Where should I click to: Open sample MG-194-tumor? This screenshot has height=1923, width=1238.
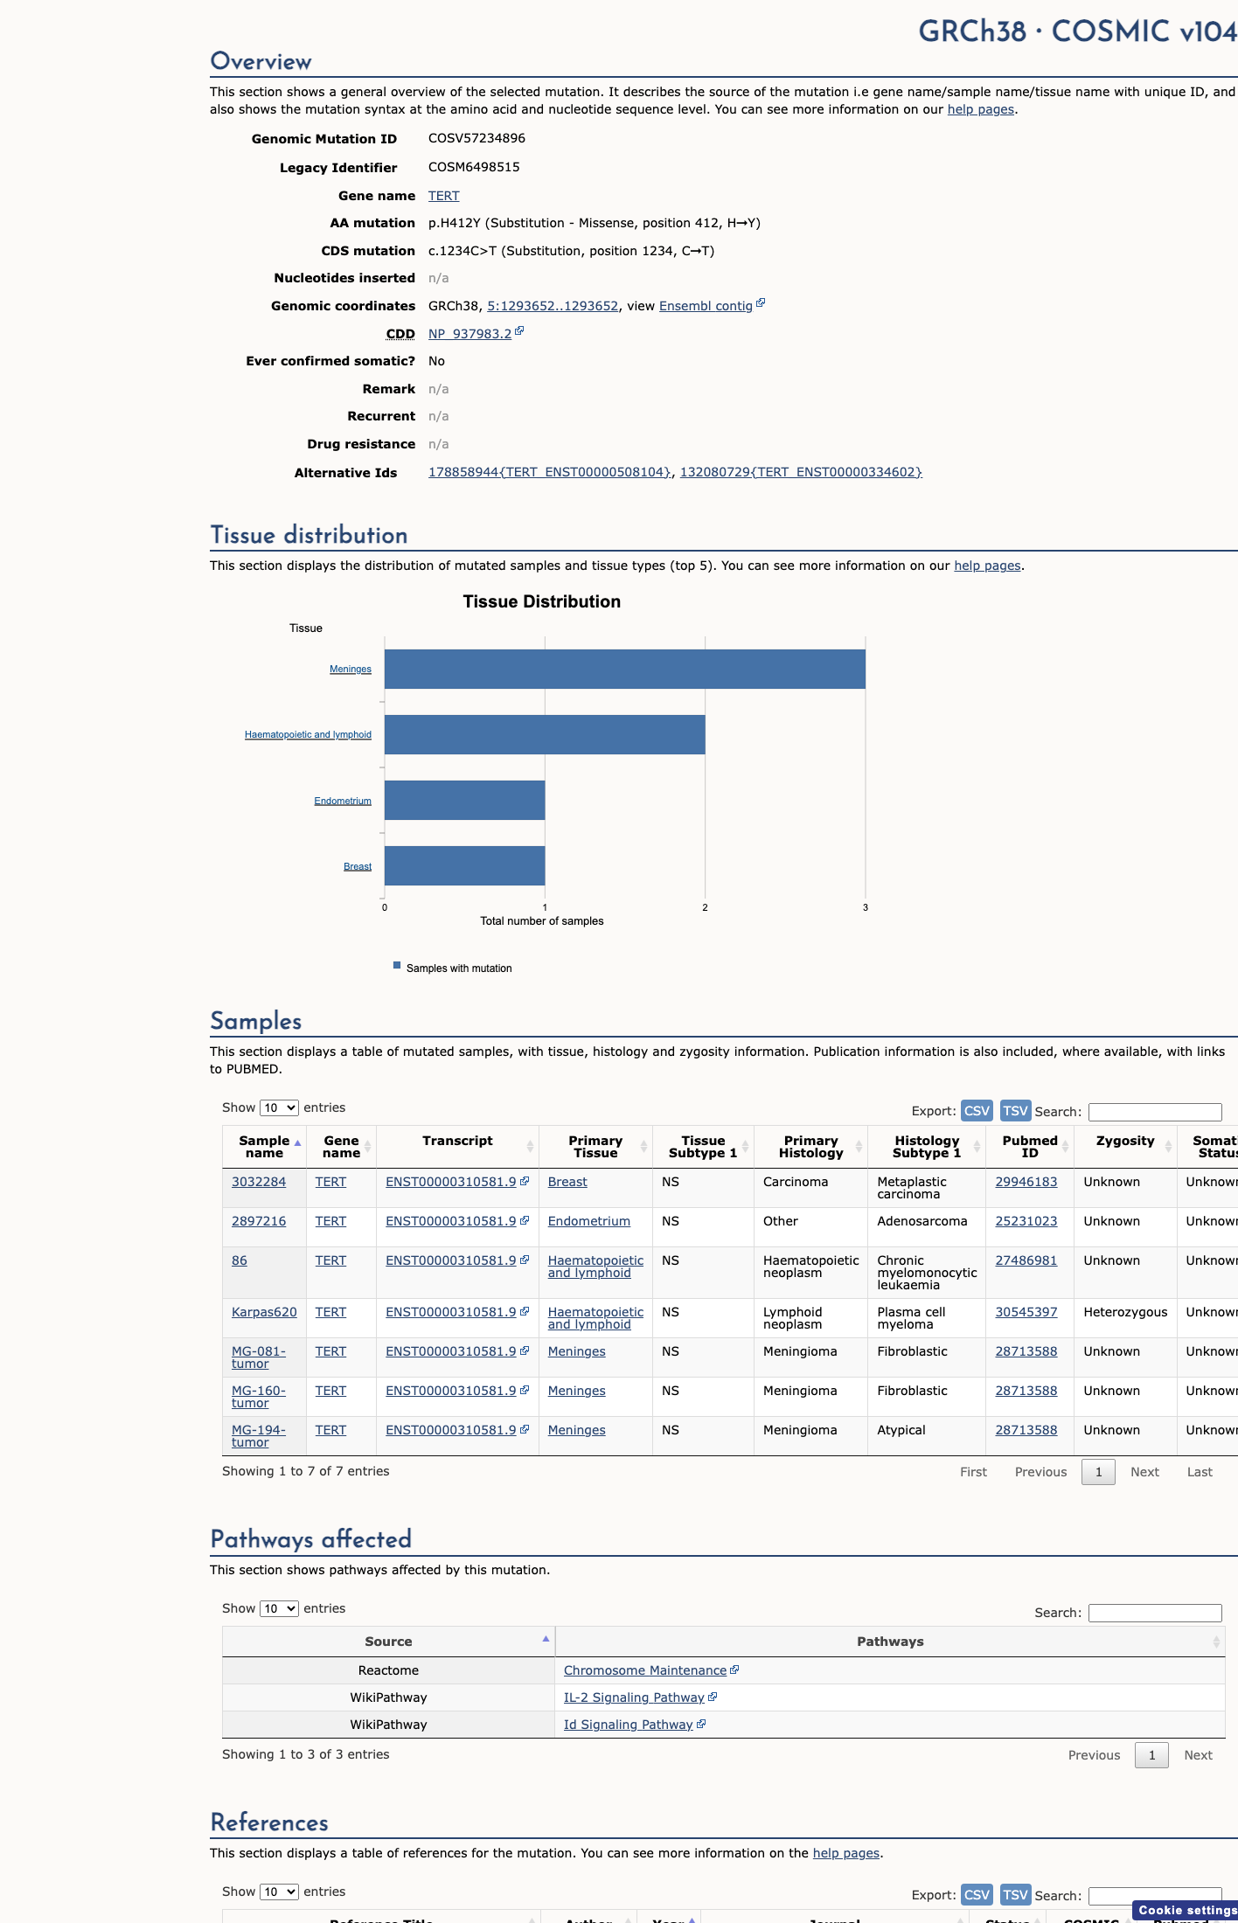pyautogui.click(x=259, y=1436)
